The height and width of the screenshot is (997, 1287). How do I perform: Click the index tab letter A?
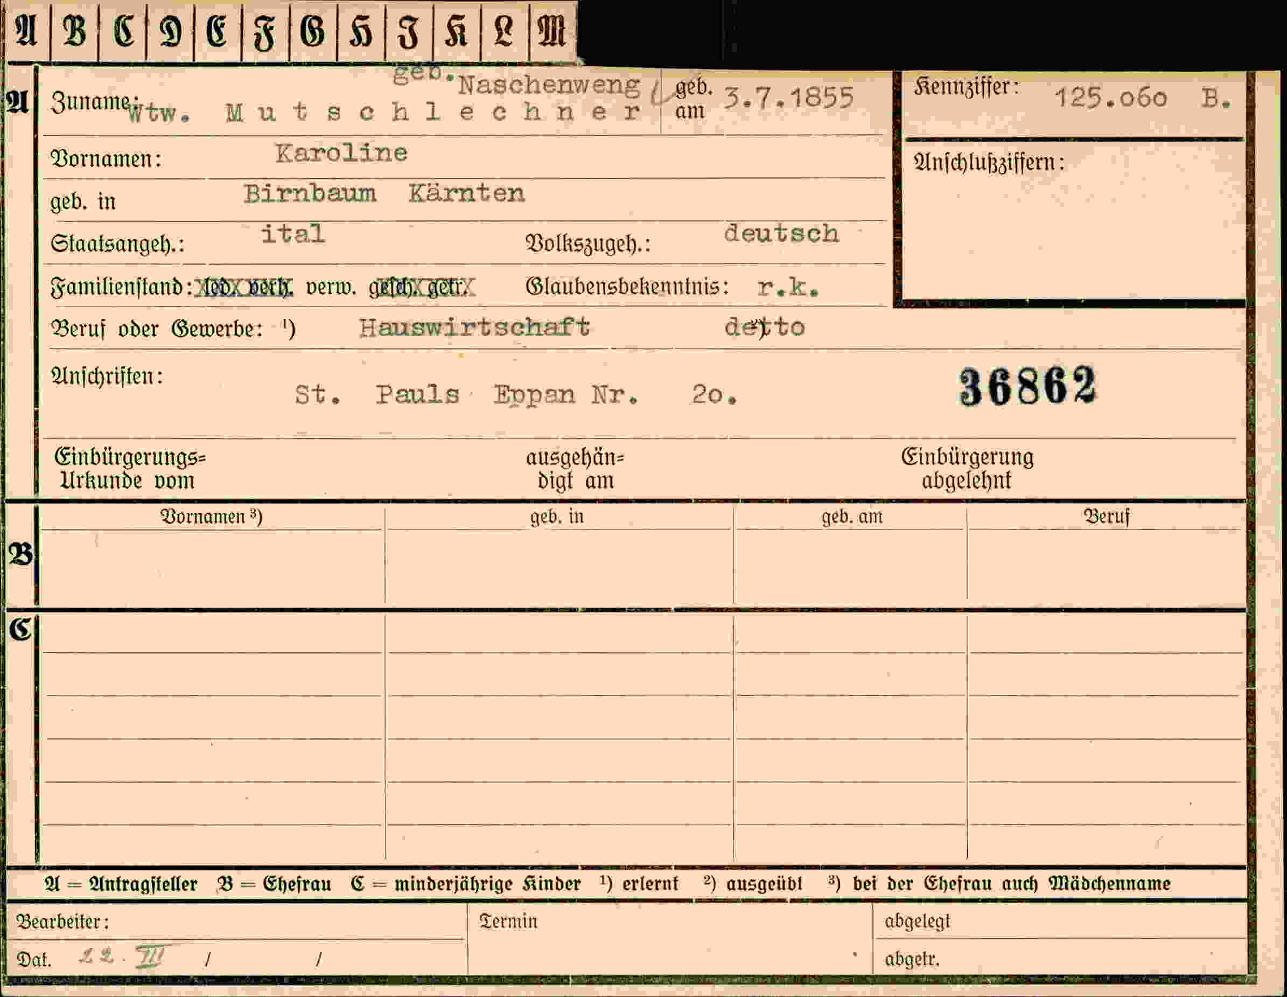click(x=26, y=31)
